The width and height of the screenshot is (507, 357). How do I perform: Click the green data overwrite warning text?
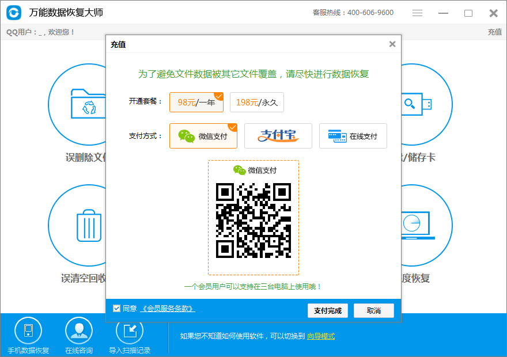tap(253, 74)
